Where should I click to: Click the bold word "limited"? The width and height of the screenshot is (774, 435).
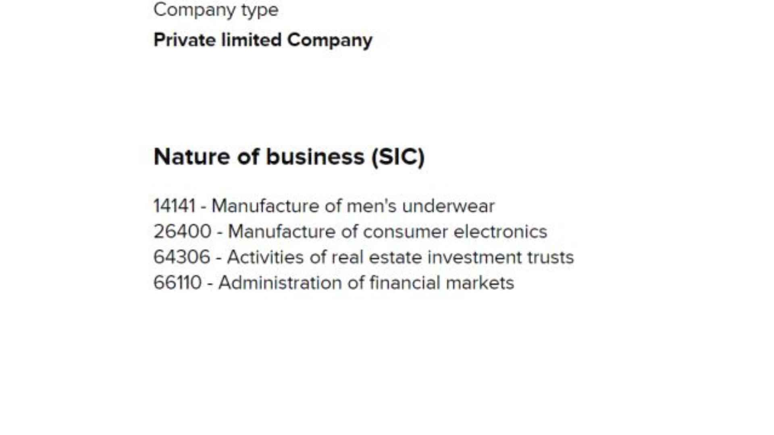pyautogui.click(x=252, y=40)
